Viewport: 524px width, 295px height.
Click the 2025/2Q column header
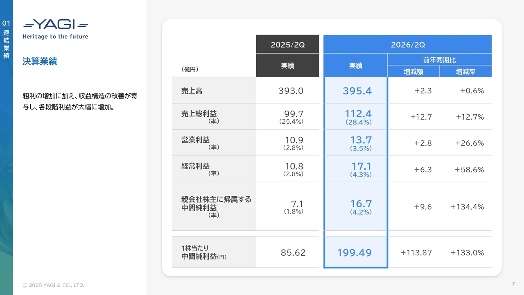pos(287,45)
